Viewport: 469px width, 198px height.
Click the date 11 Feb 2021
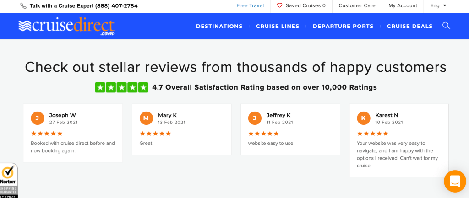(280, 123)
